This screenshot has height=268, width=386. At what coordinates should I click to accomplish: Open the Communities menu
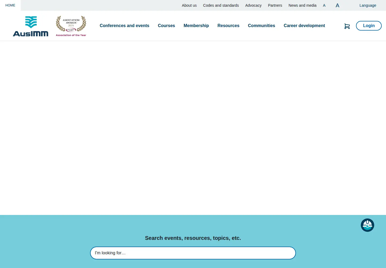click(262, 26)
